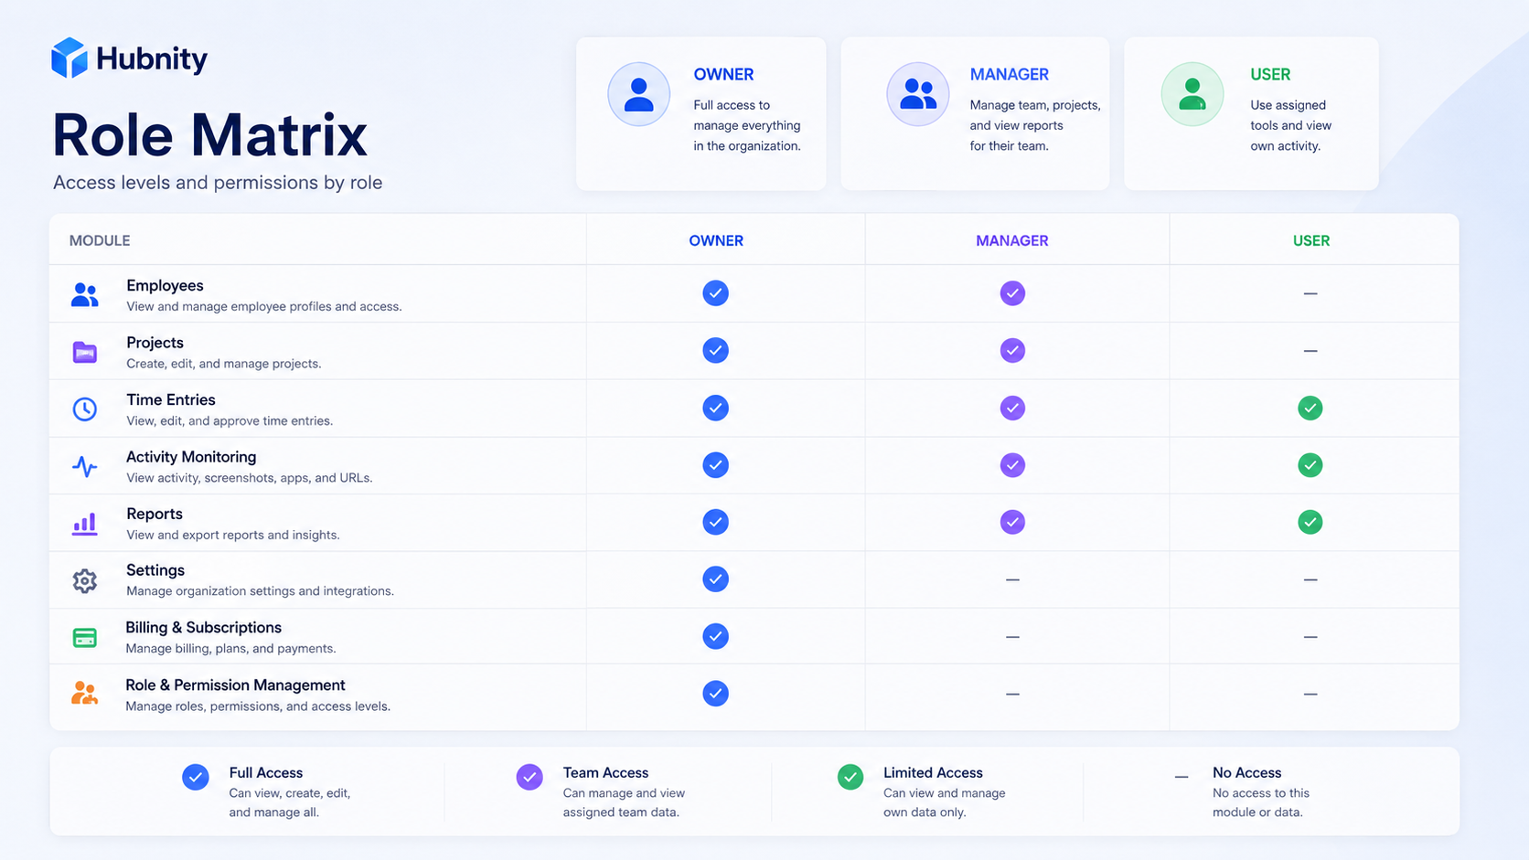Click "View activity, screenshots, apps, and URLs." description
1529x860 pixels.
pos(250,478)
